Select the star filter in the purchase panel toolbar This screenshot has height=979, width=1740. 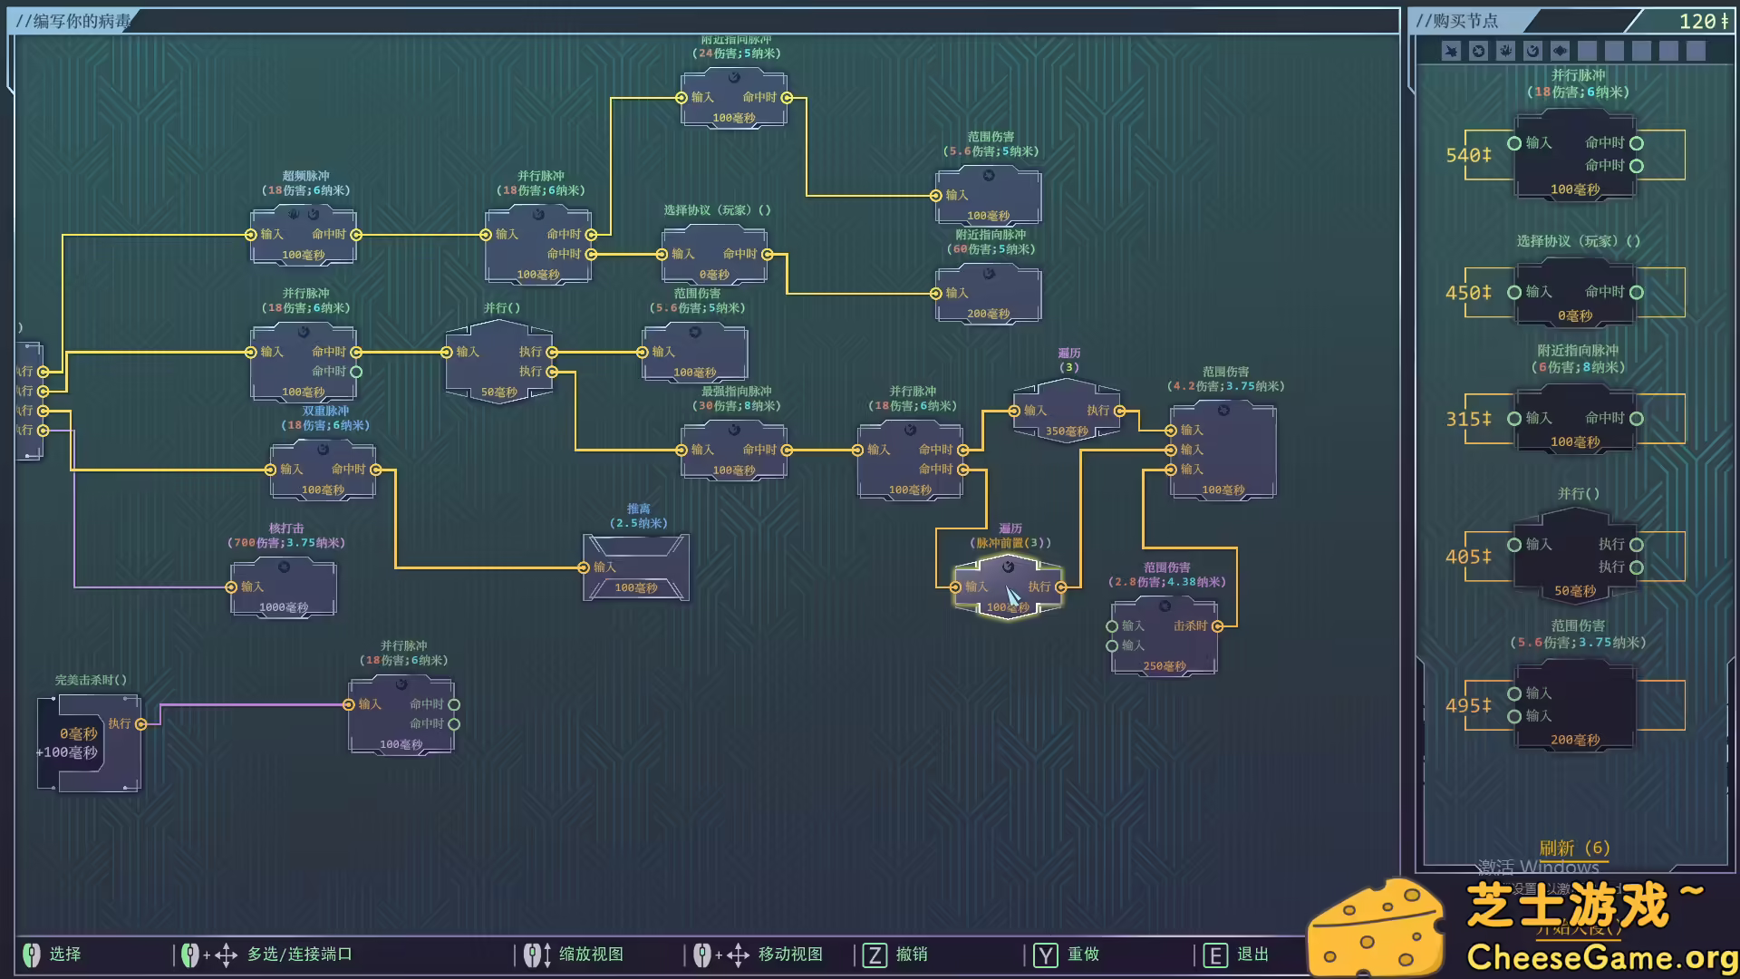[x=1451, y=51]
